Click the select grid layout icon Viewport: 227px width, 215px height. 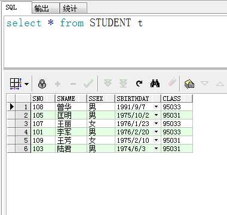point(16,84)
